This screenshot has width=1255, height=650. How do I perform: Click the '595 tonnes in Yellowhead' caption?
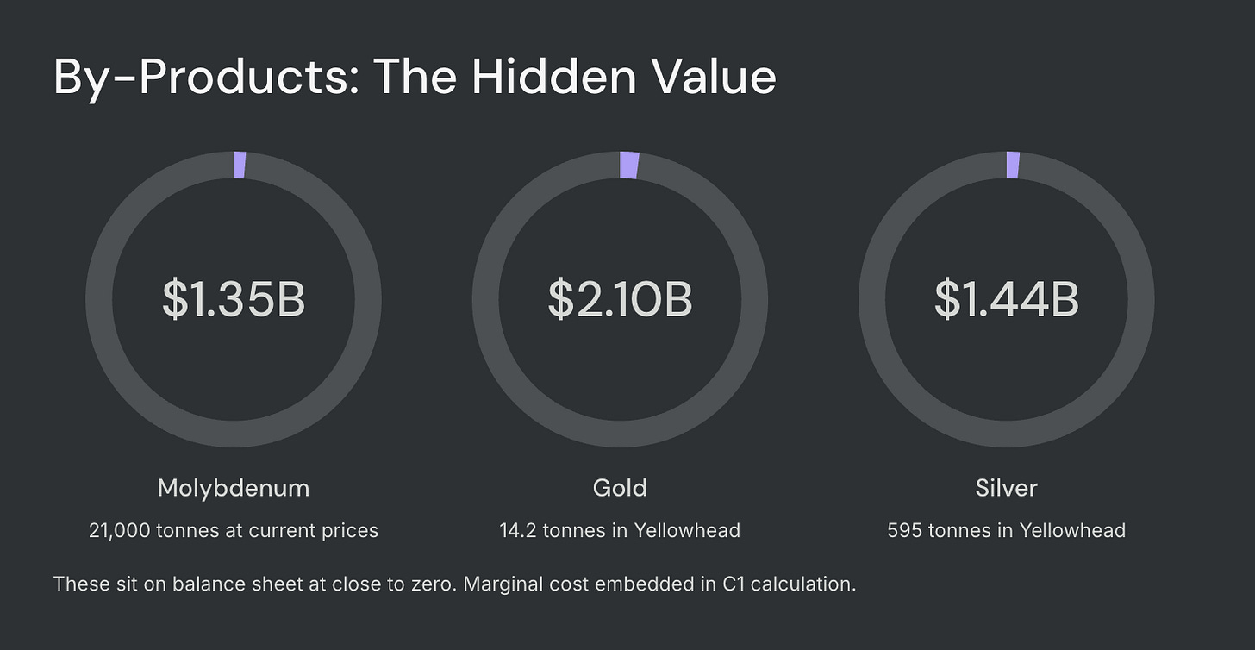point(1007,530)
